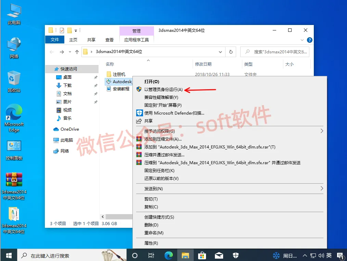Click quick access new folder icon
Image resolution: width=347 pixels, height=261 pixels.
pyautogui.click(x=69, y=30)
